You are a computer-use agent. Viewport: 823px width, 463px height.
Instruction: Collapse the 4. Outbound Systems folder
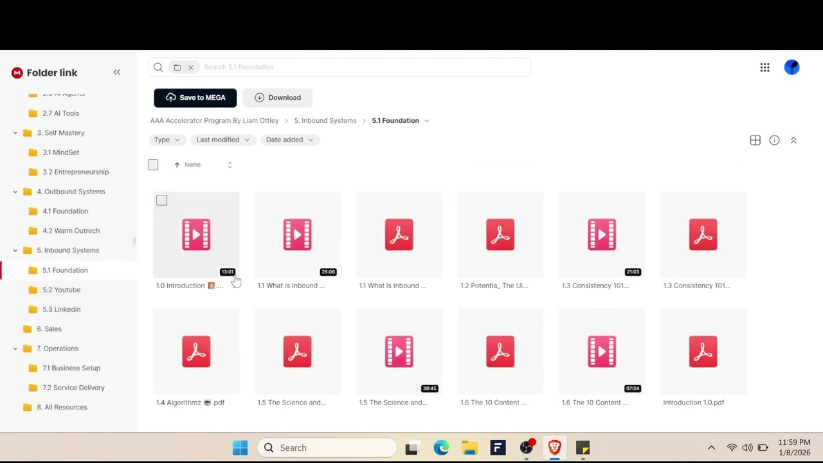(15, 192)
